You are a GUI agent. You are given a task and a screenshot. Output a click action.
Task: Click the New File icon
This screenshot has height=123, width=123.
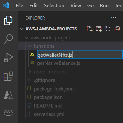point(90,29)
